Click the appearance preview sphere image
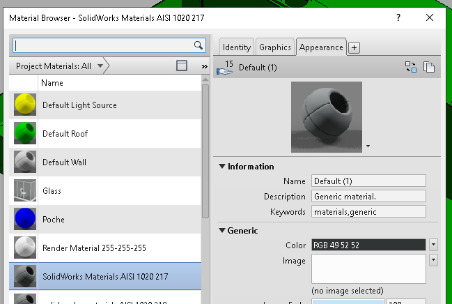Screen dimensions: 452x304 tap(327, 117)
